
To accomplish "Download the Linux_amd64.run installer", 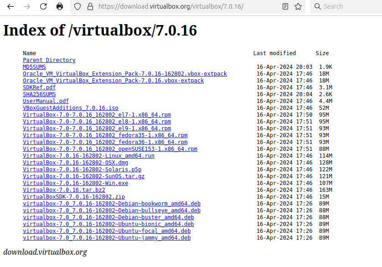I will [x=89, y=155].
